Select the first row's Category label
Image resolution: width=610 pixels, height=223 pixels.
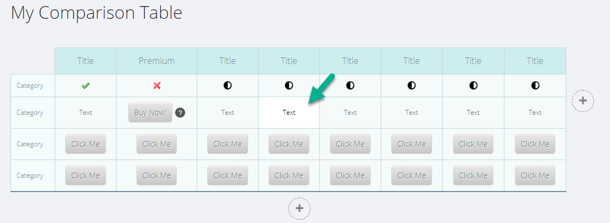coord(30,86)
